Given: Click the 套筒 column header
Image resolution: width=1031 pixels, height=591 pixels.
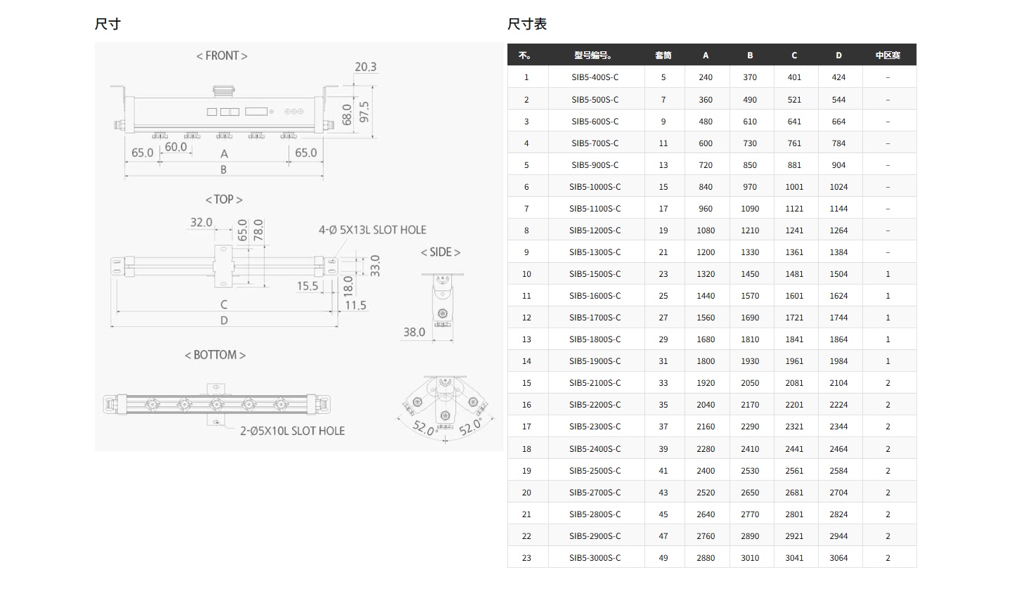Looking at the screenshot, I should click(x=663, y=55).
